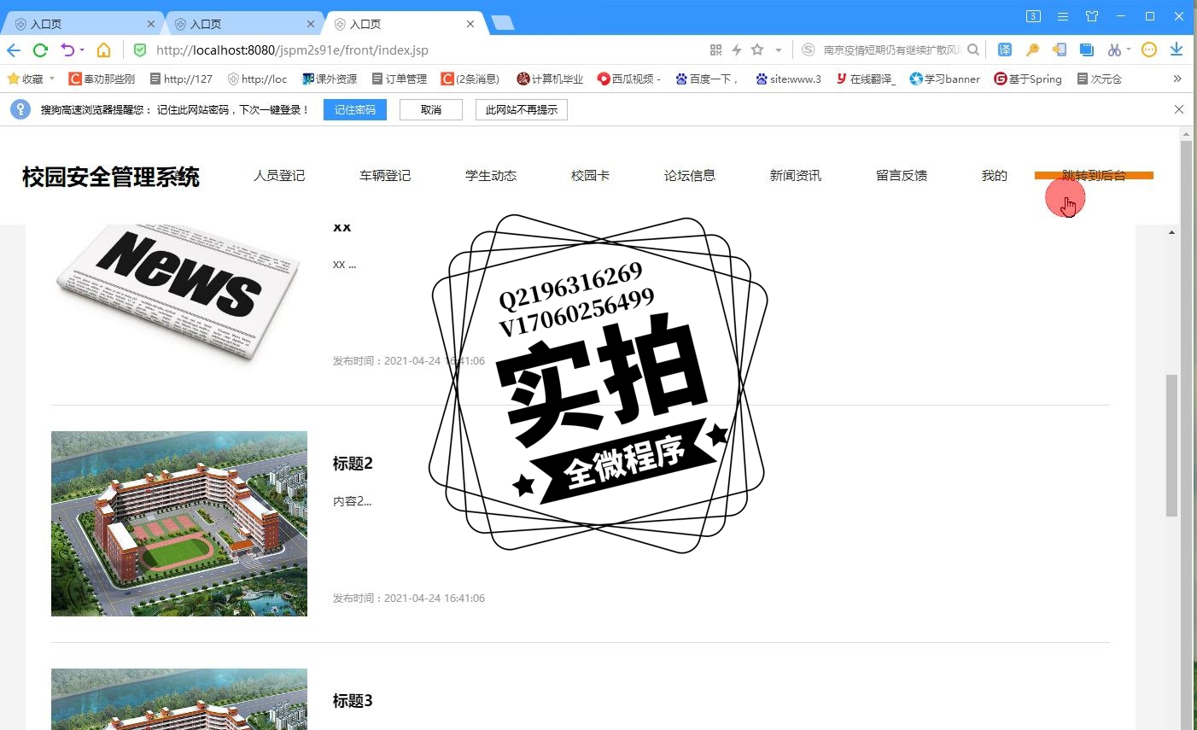Screen dimensions: 1197x730
Task: Switch to the middle 入口页 tab
Action: coord(242,24)
